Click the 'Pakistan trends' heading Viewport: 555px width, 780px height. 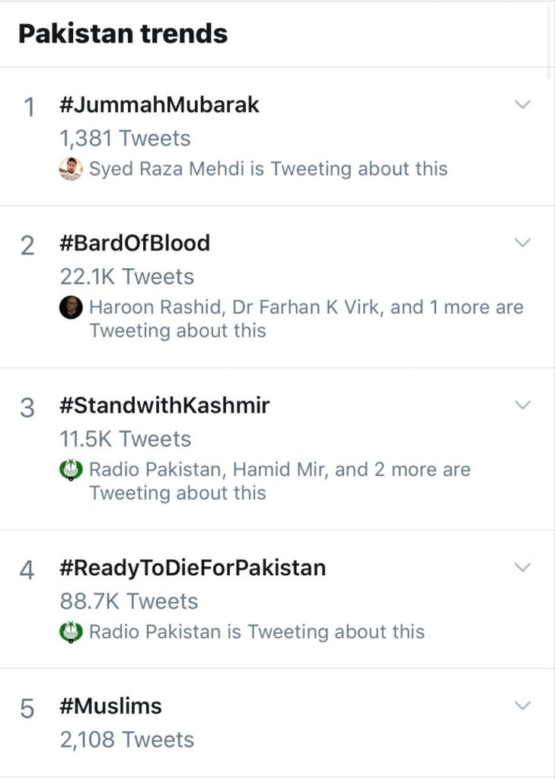(x=123, y=34)
